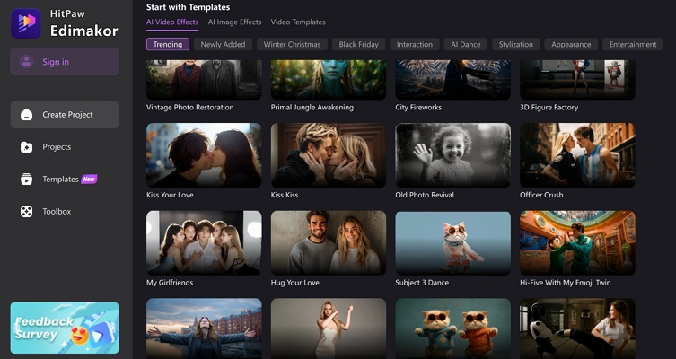The height and width of the screenshot is (359, 676).
Task: Click the Sign in user avatar icon
Action: point(27,62)
